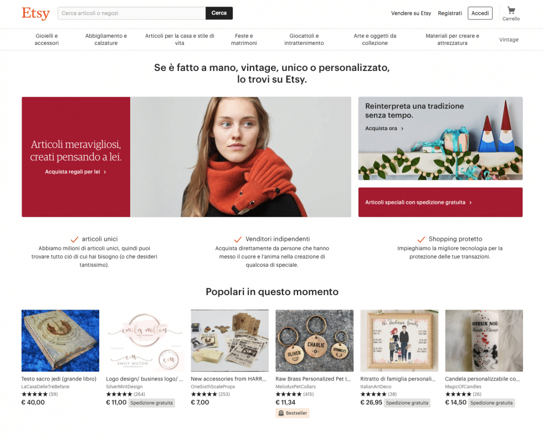543x443 pixels.
Task: Open Feste e matrimoni category
Action: tap(244, 39)
